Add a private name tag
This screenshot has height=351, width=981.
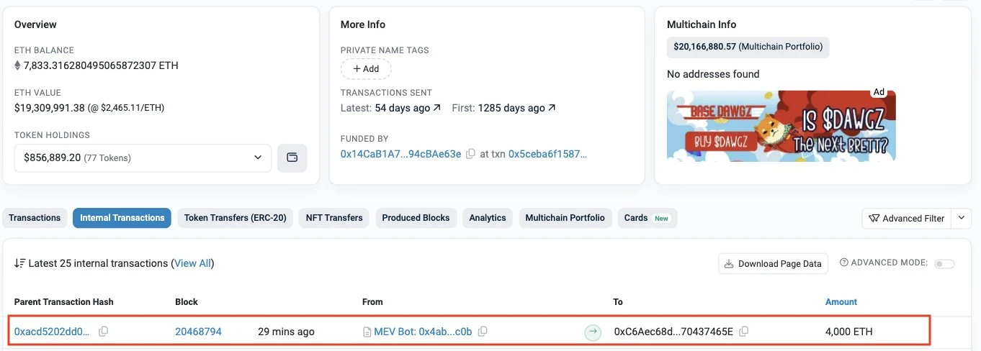pos(366,69)
